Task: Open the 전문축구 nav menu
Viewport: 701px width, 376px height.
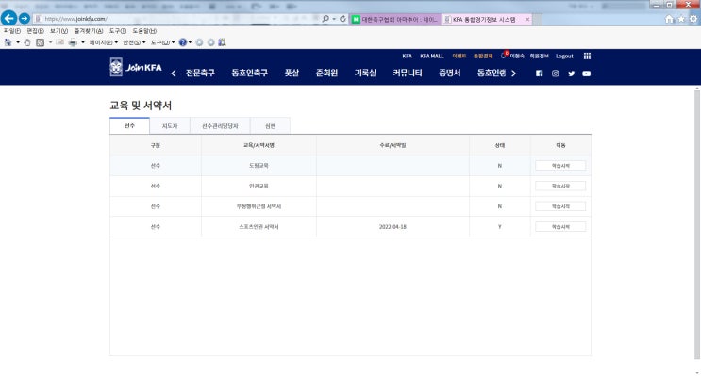Action: [200, 73]
